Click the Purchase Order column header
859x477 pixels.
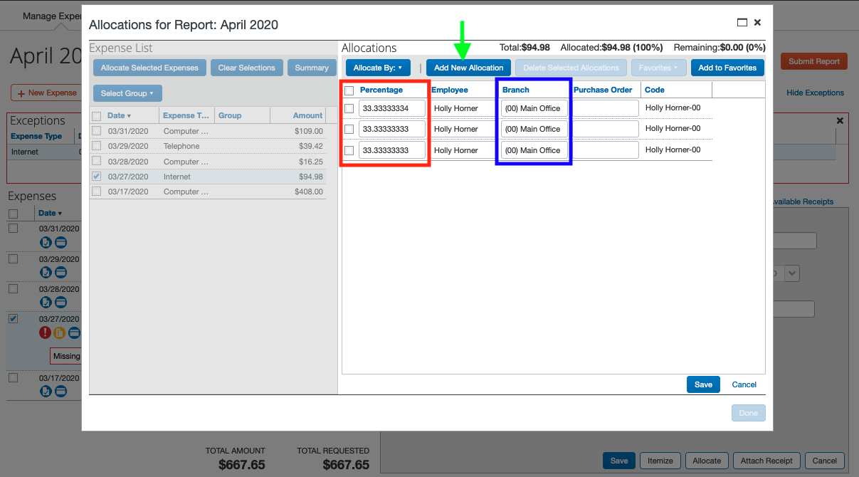pyautogui.click(x=603, y=90)
